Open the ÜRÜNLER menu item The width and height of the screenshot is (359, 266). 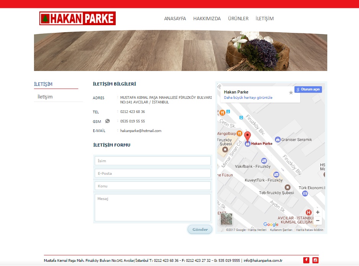click(238, 19)
